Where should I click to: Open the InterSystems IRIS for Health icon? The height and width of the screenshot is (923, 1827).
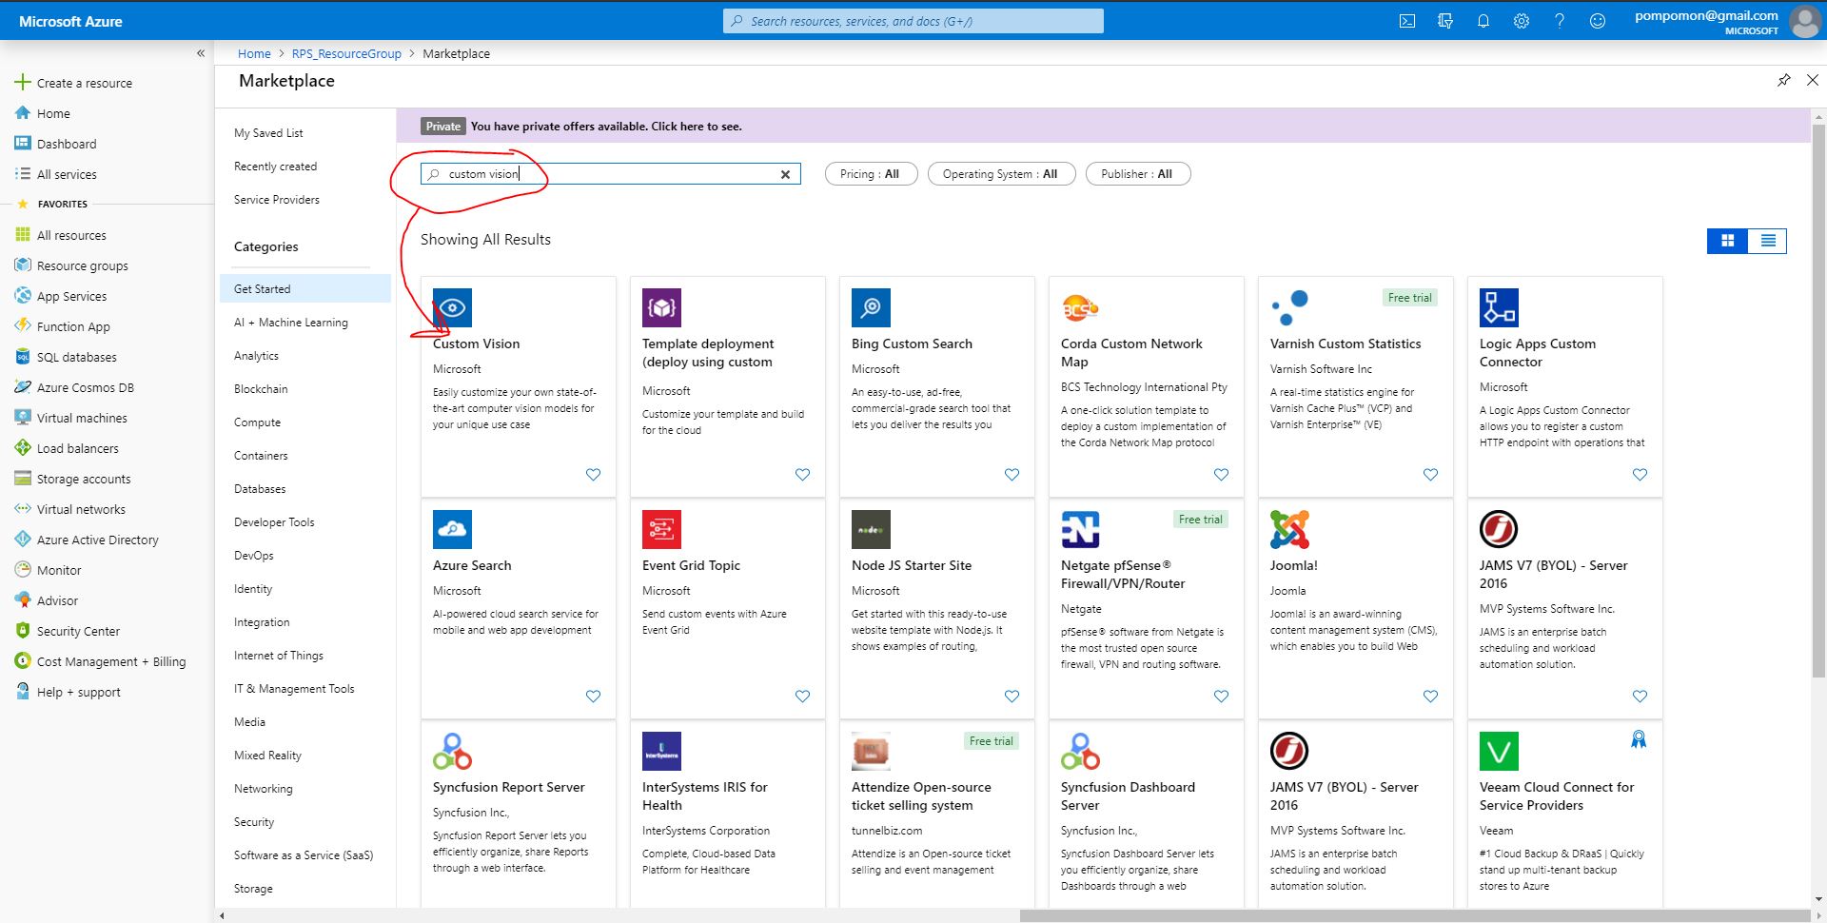click(x=661, y=751)
